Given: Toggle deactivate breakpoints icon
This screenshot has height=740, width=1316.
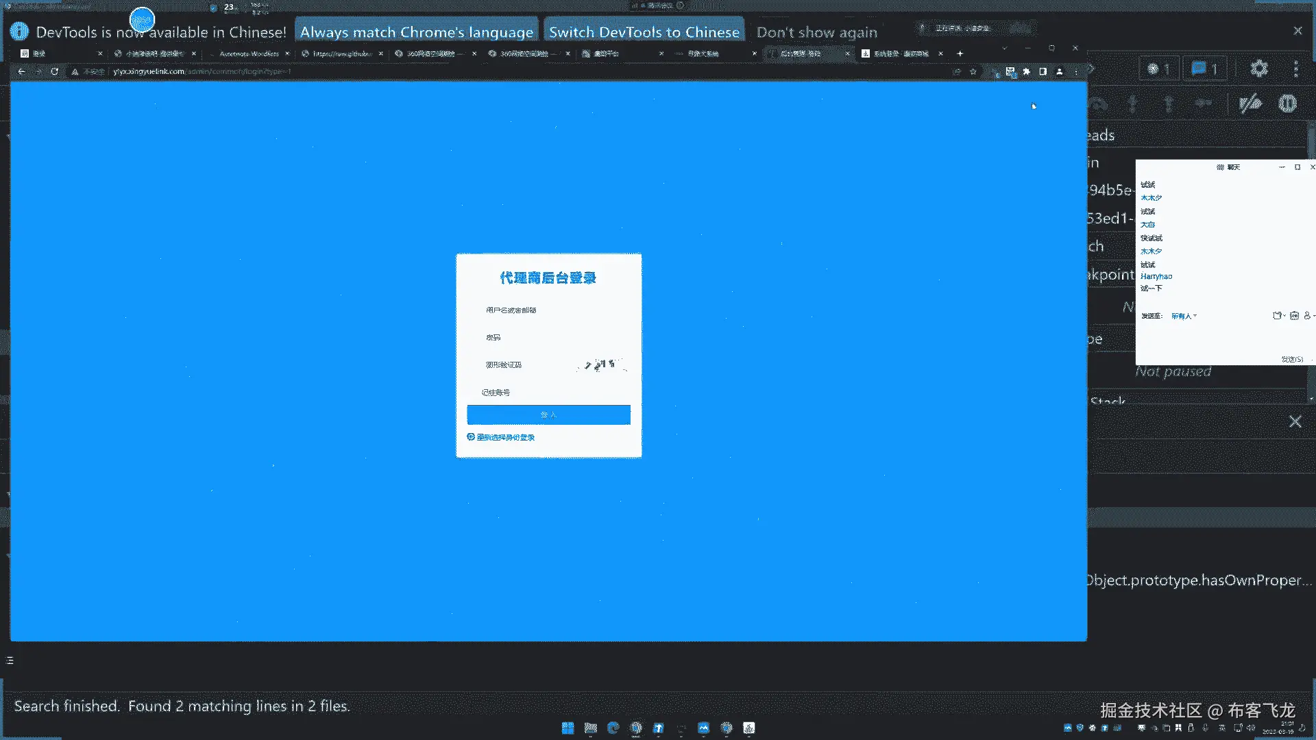Looking at the screenshot, I should point(1250,103).
